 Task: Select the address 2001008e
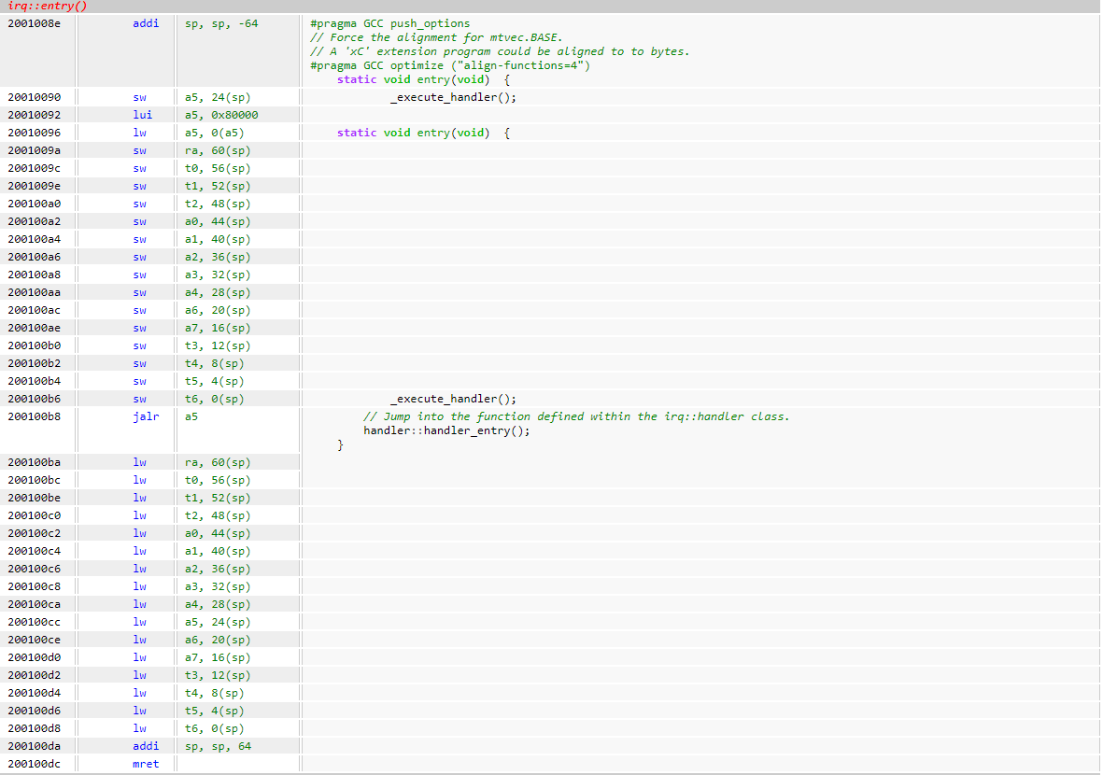pyautogui.click(x=34, y=23)
